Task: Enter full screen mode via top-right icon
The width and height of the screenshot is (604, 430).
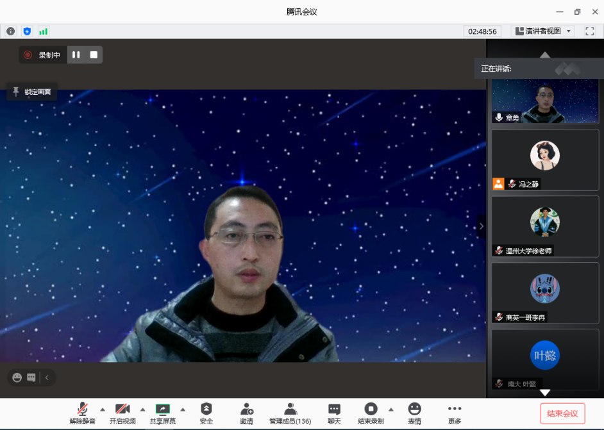Action: [x=589, y=31]
